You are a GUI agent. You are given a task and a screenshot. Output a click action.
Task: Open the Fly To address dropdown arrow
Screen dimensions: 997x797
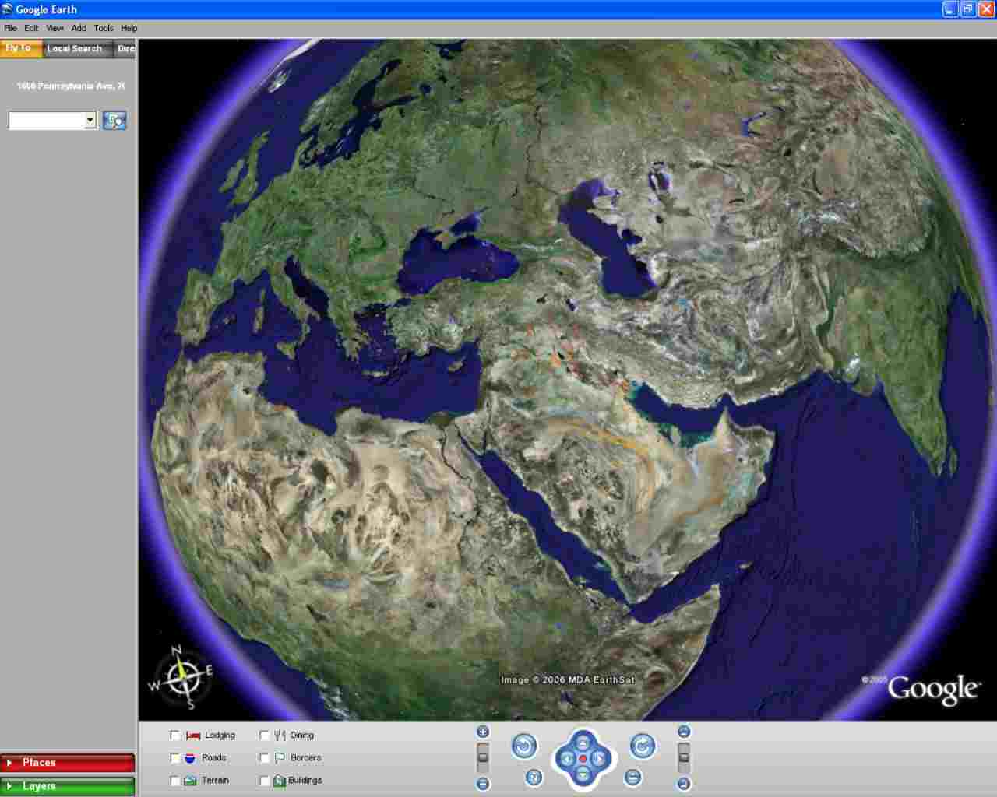(x=90, y=121)
